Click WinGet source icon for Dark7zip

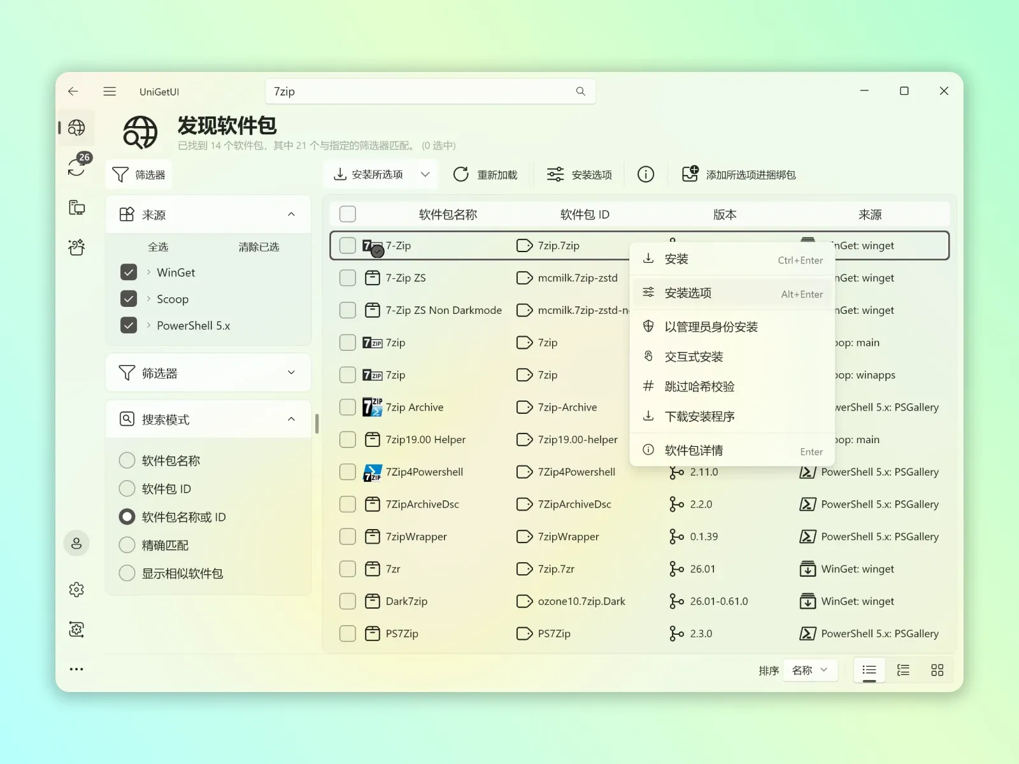coord(808,601)
